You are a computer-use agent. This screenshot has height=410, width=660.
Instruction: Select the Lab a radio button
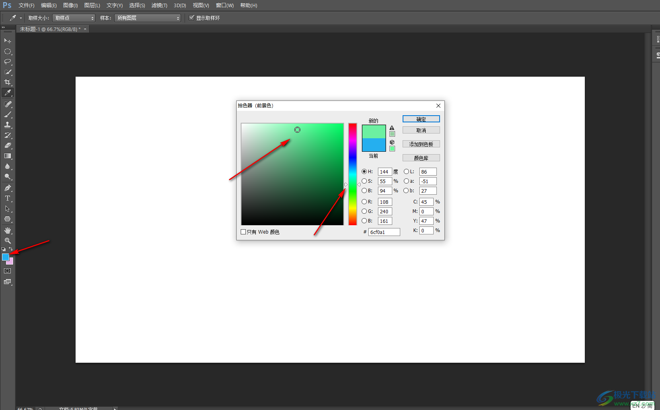pyautogui.click(x=406, y=181)
